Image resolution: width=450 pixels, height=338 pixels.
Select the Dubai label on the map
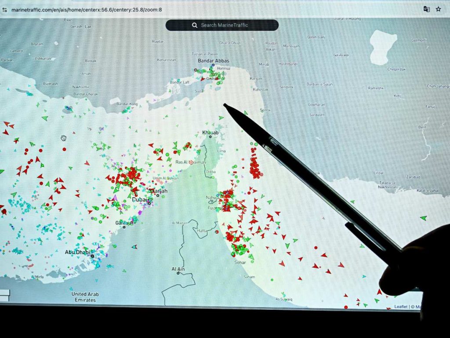pyautogui.click(x=139, y=199)
